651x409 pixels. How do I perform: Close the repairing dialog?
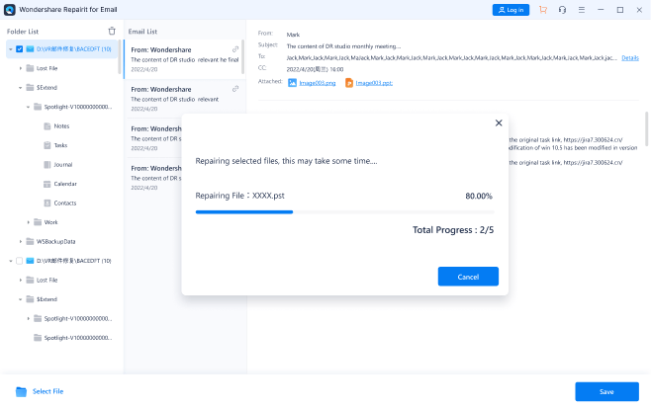pos(499,123)
